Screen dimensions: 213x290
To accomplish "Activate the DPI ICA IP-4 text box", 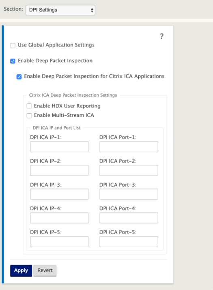I will [x=59, y=217].
